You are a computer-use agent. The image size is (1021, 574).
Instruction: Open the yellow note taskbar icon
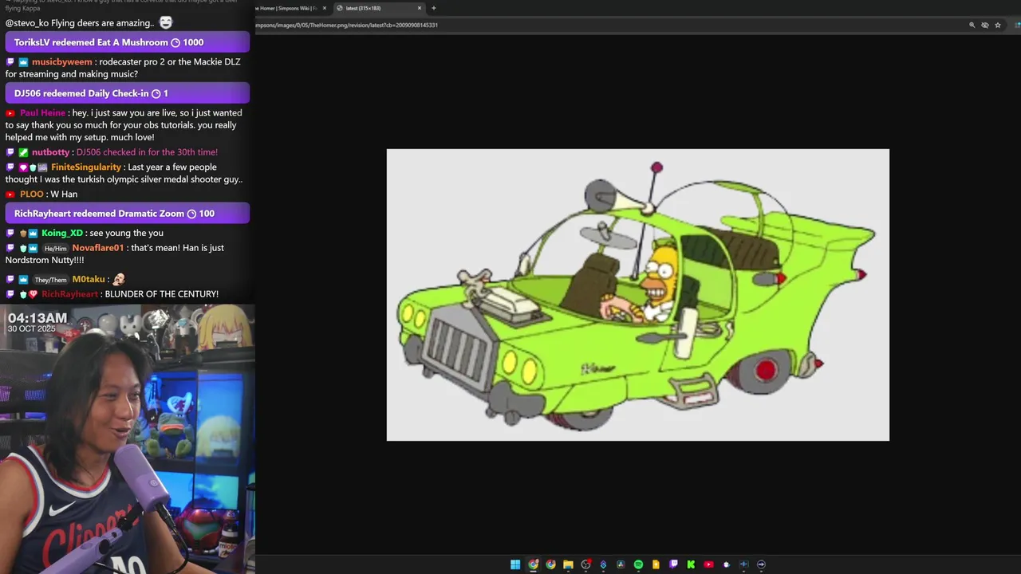point(656,564)
